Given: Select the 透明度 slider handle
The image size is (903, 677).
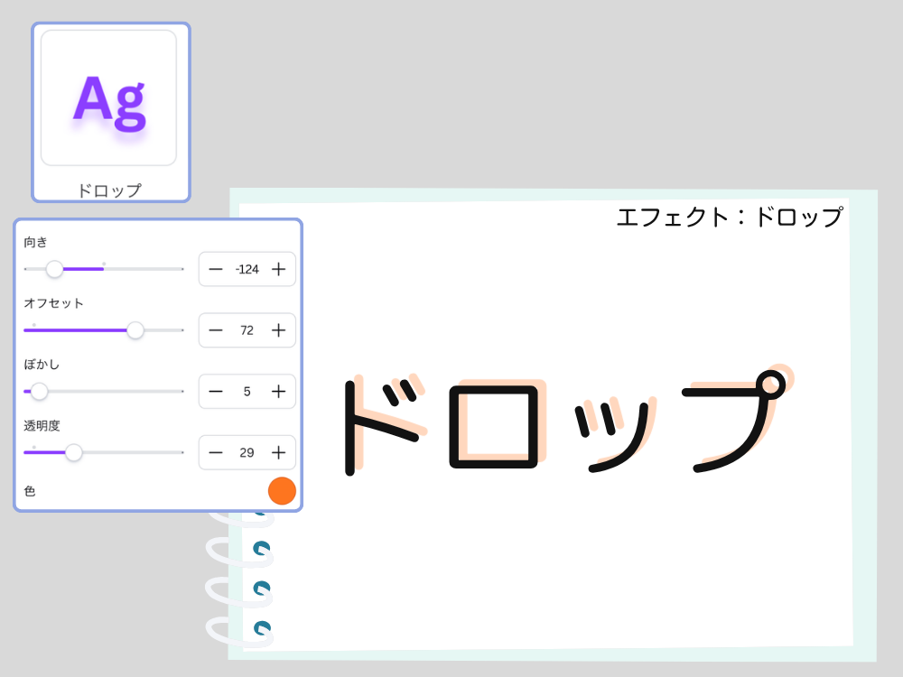Looking at the screenshot, I should 74,452.
